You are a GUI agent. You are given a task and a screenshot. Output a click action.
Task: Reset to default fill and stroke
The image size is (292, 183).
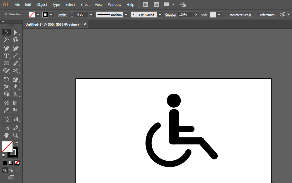click(x=4, y=155)
